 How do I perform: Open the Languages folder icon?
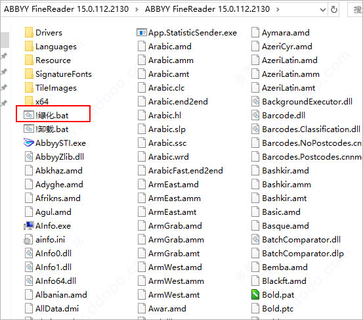(x=29, y=47)
